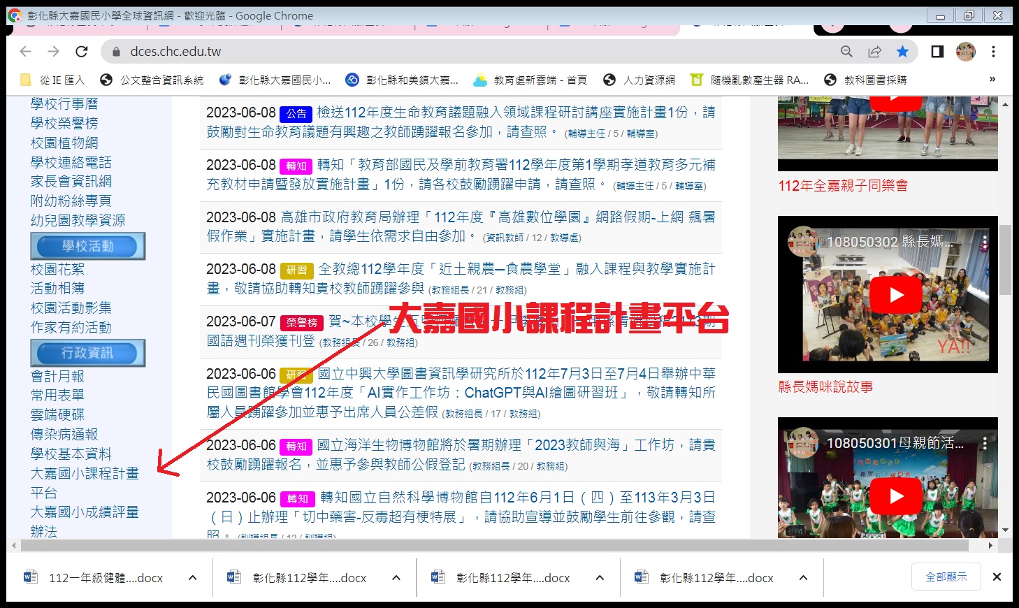Play the 108050302 縣長媽 video
Image resolution: width=1019 pixels, height=608 pixels.
896,295
